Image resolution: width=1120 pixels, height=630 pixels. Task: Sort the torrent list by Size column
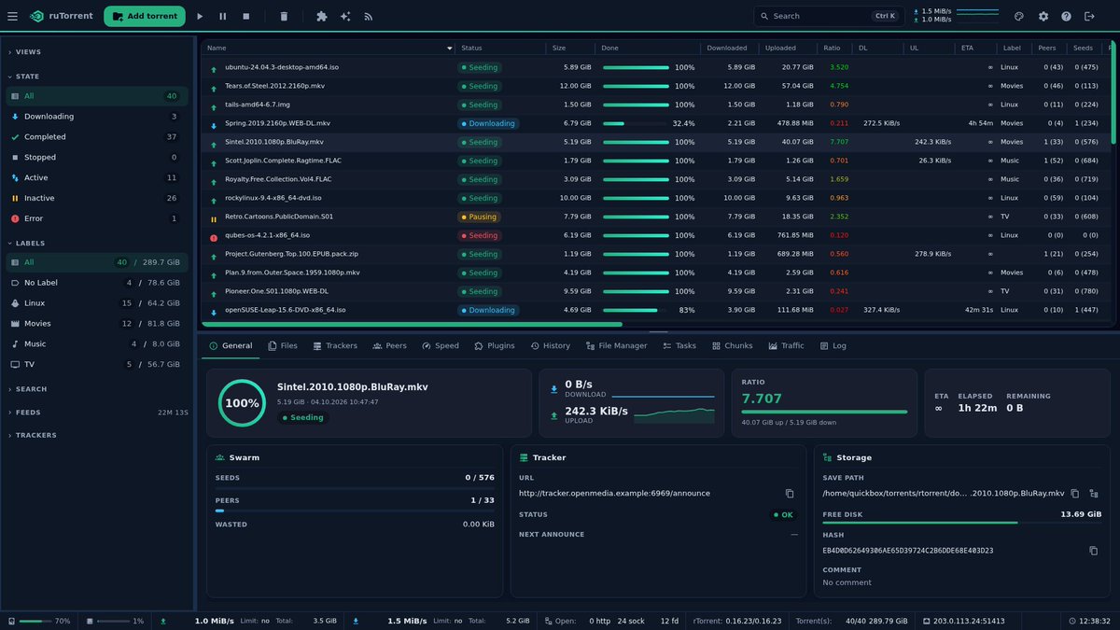point(569,48)
